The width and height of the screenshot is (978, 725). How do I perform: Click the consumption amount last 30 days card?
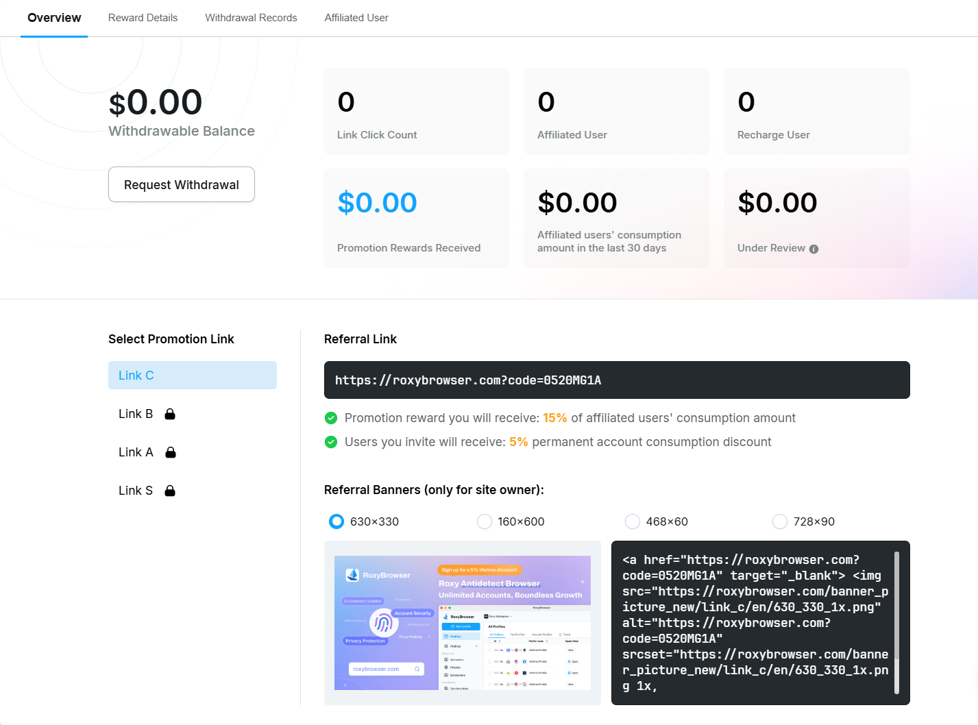point(617,218)
